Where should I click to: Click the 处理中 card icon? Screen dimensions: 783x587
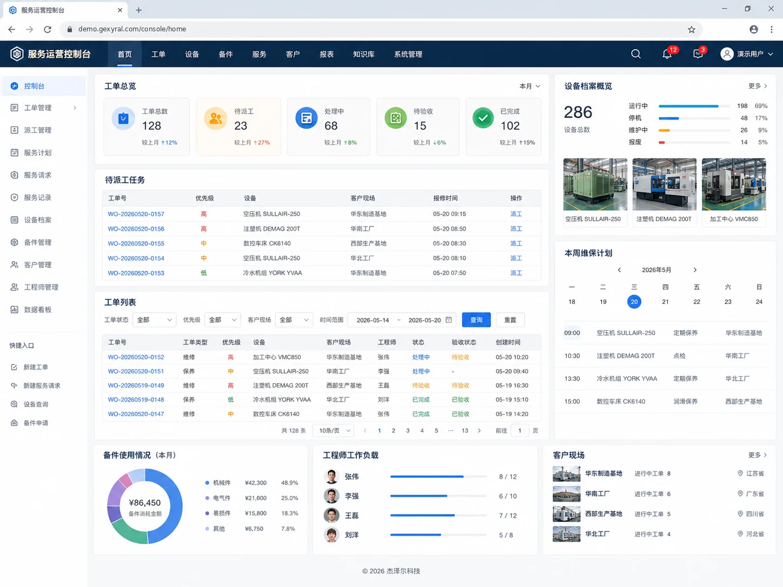[x=306, y=118]
